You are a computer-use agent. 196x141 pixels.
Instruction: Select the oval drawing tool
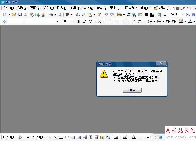(x=67, y=137)
